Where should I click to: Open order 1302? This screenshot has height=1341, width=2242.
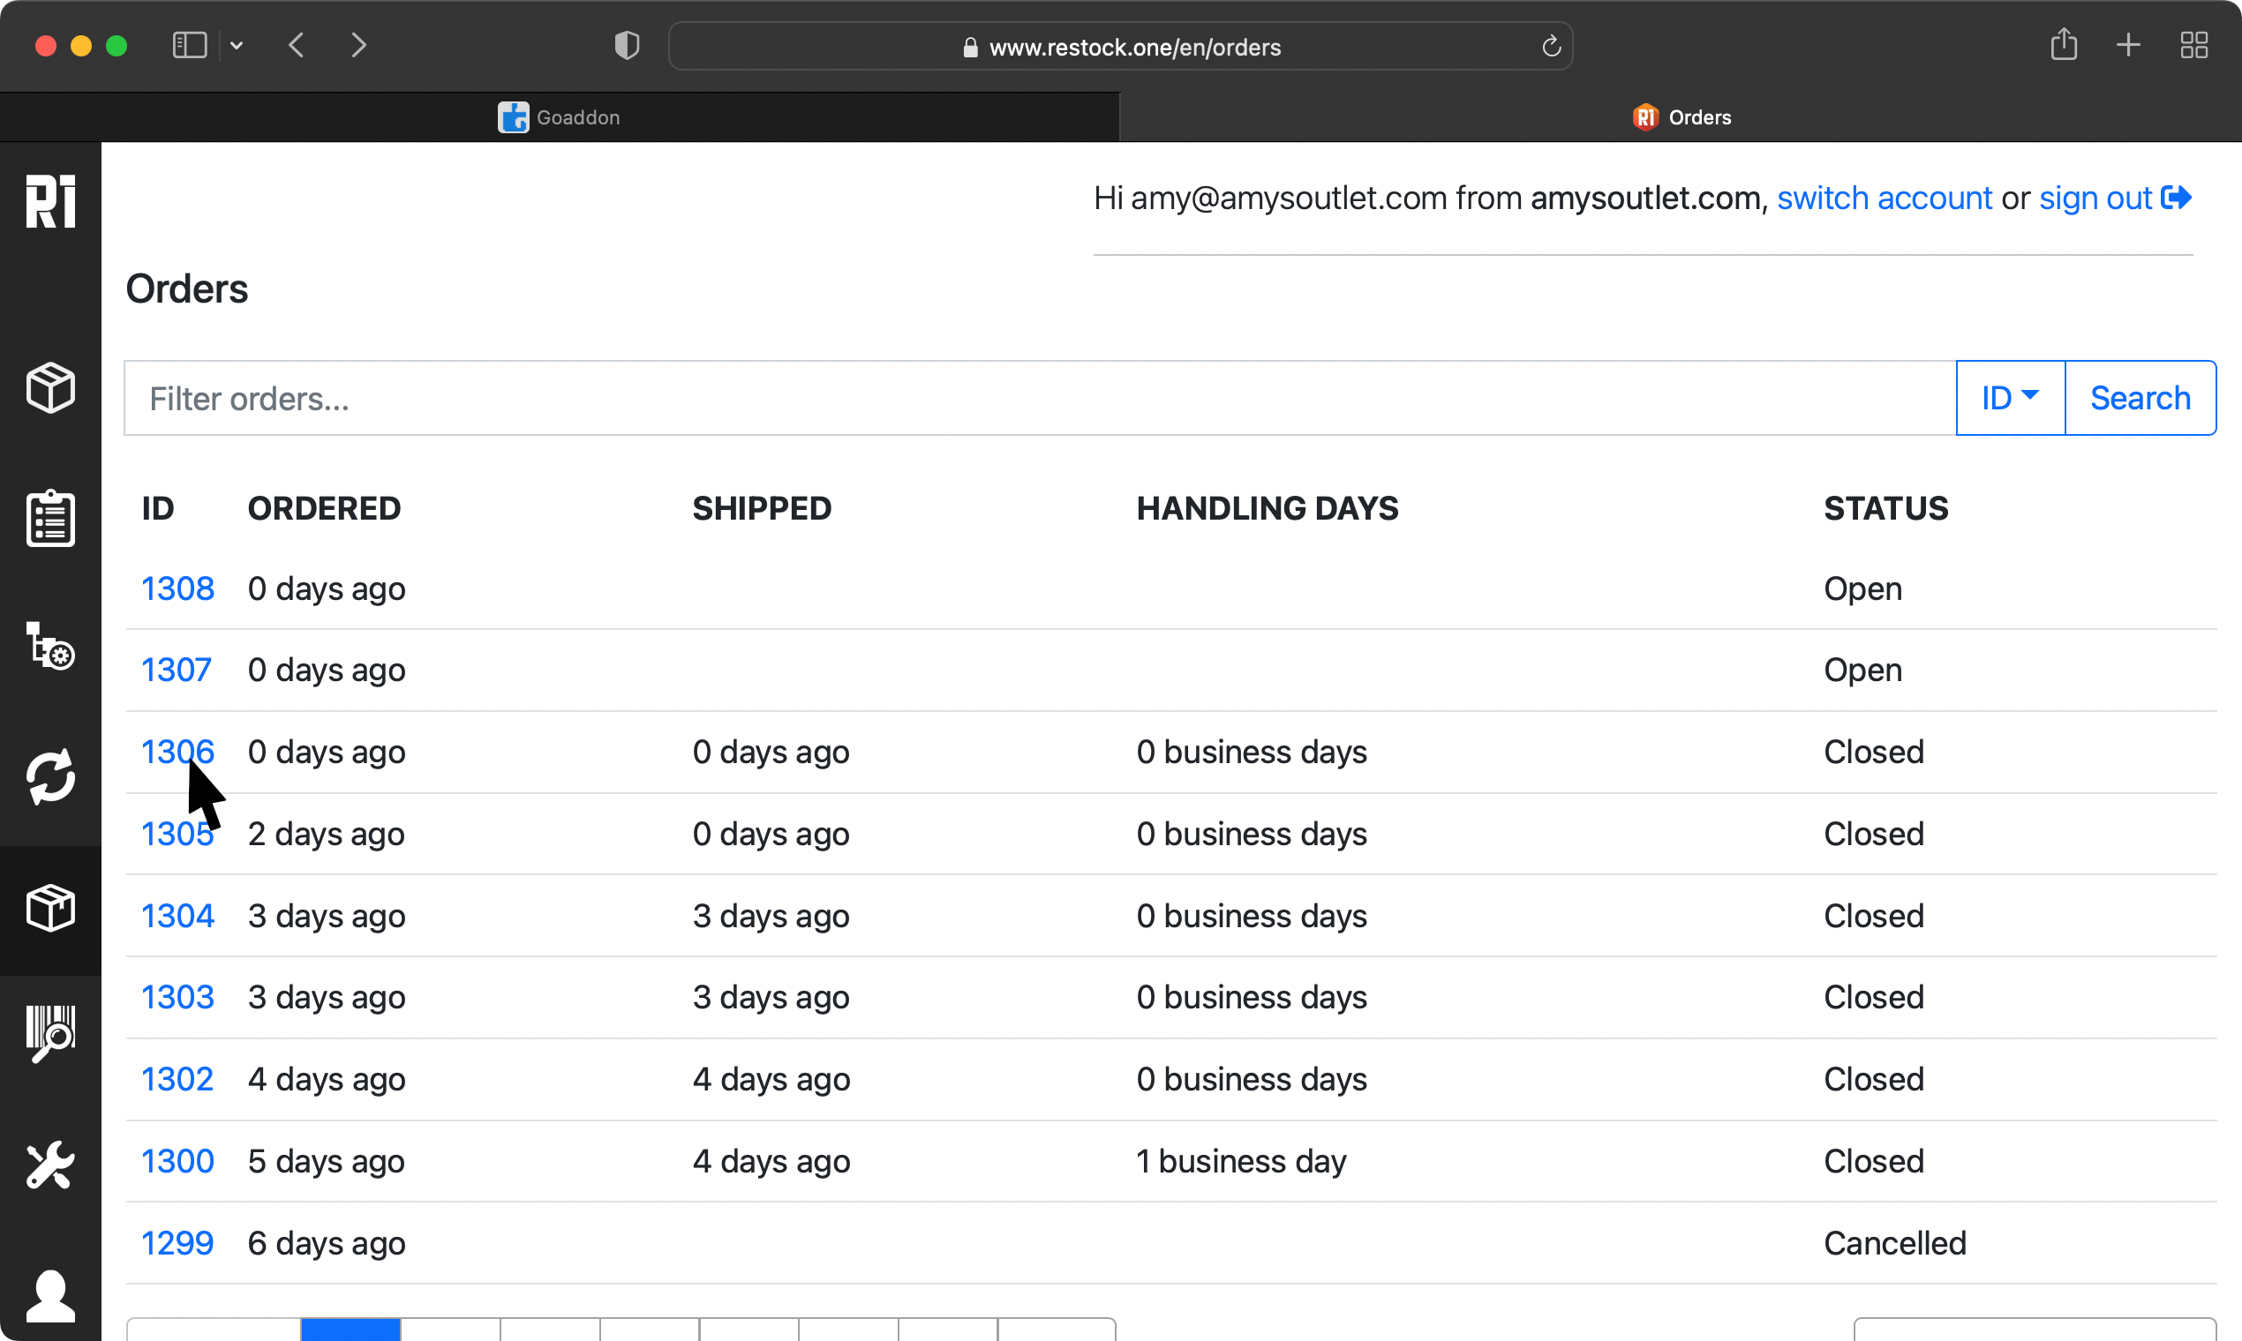pyautogui.click(x=178, y=1079)
